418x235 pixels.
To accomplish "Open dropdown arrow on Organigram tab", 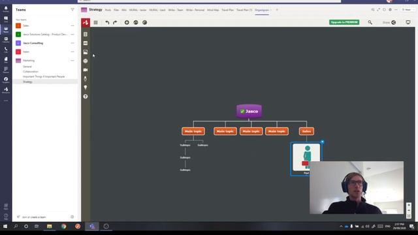I will coord(271,10).
